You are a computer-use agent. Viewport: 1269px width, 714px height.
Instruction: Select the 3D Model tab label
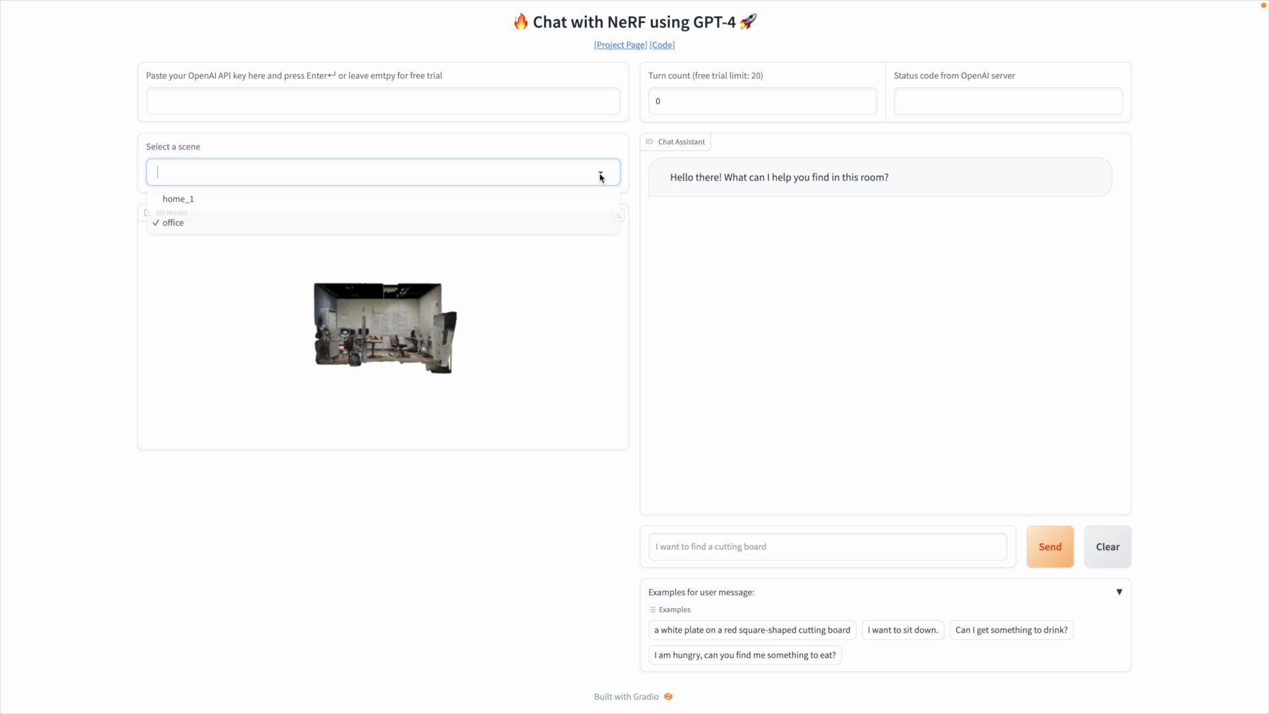(x=171, y=212)
